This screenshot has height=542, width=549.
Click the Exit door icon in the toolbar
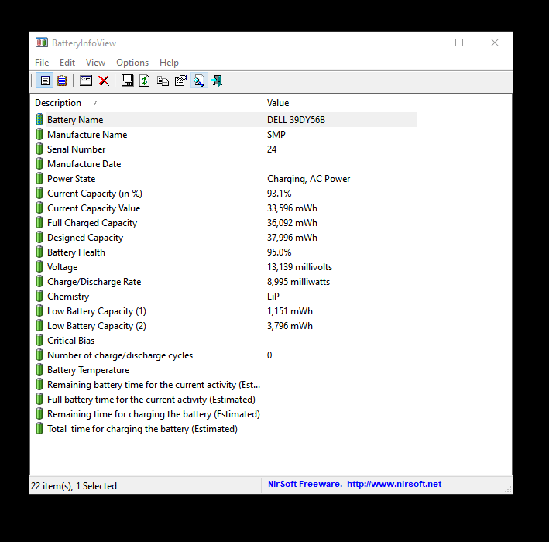(216, 81)
